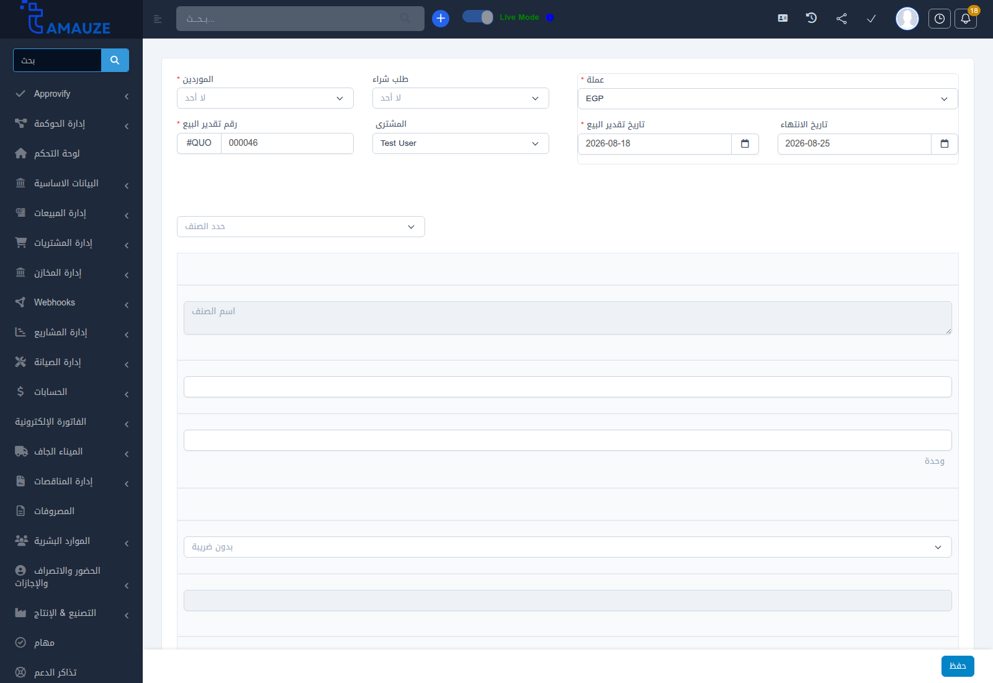
Task: Click the sidebar collapse hamburger icon
Action: pos(158,19)
